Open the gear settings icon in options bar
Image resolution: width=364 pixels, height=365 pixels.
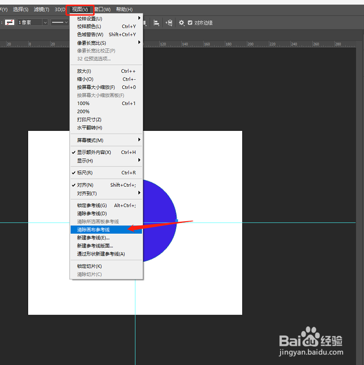coord(181,23)
